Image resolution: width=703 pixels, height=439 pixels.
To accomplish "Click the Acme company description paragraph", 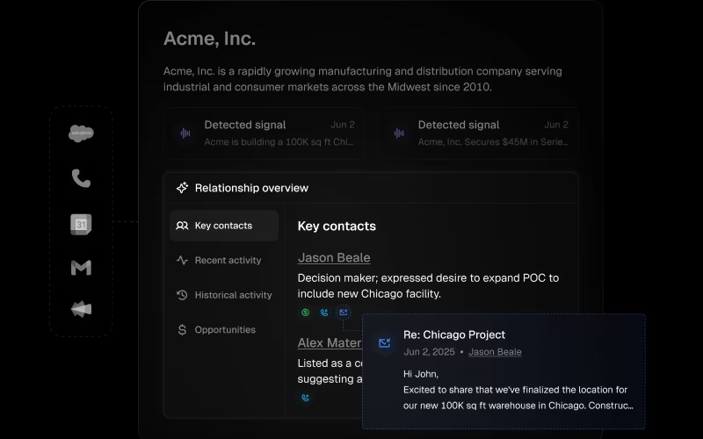I will [x=363, y=79].
